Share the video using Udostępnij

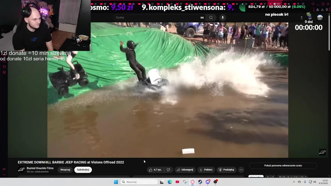(185, 170)
